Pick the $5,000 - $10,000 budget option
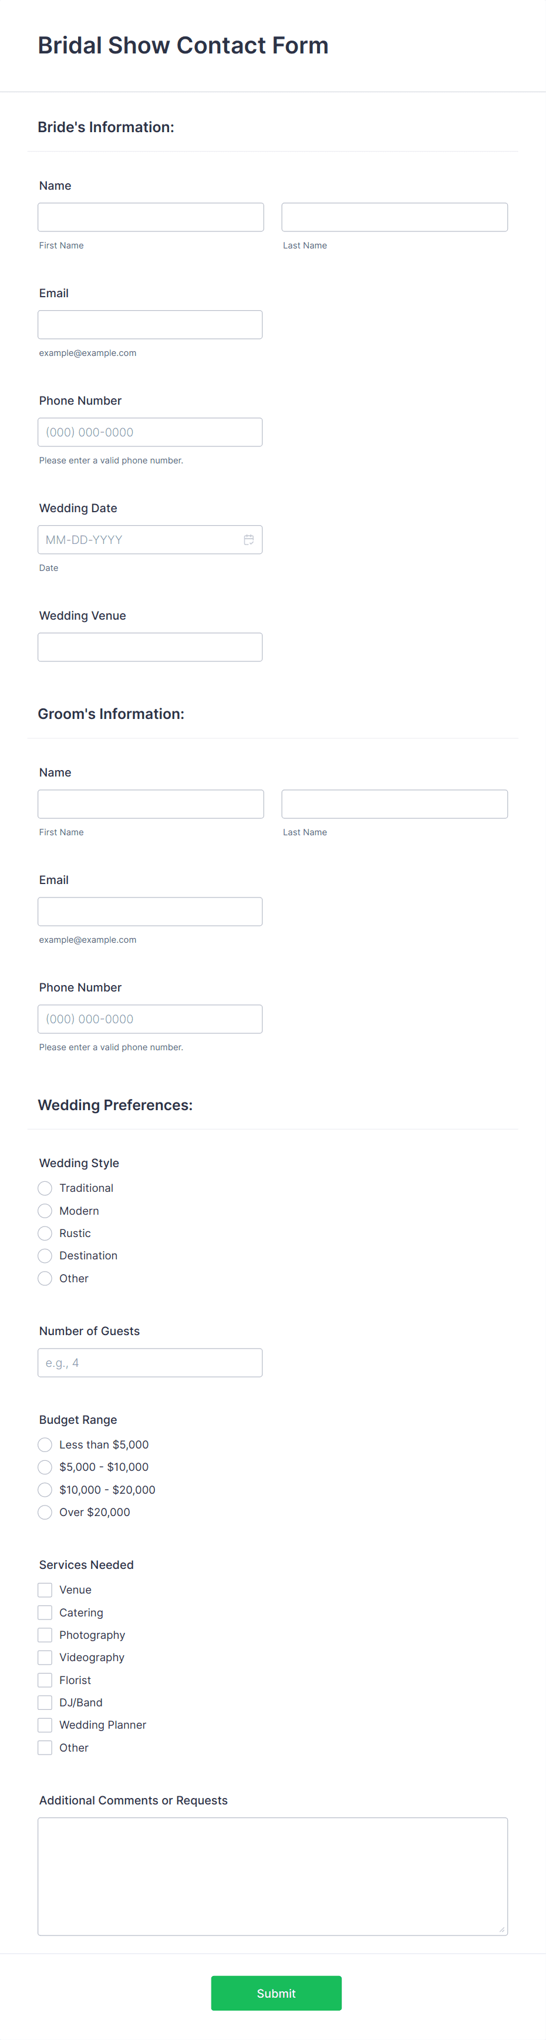The width and height of the screenshot is (546, 2040). (x=45, y=1467)
